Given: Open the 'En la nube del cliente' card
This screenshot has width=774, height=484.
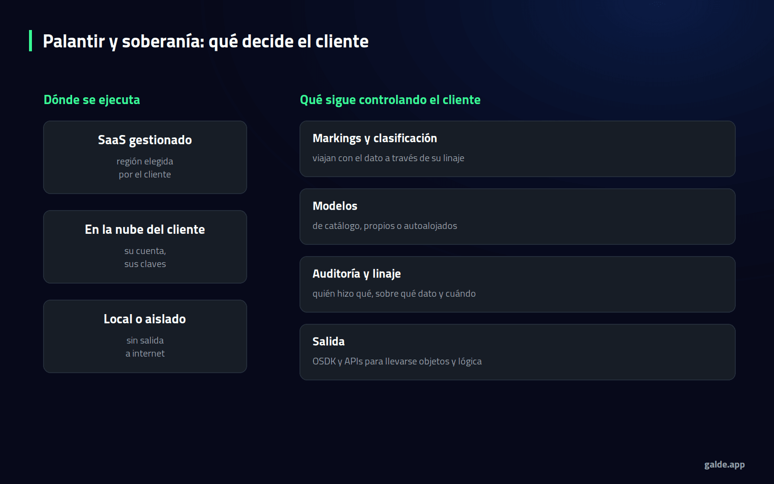Looking at the screenshot, I should pos(145,247).
